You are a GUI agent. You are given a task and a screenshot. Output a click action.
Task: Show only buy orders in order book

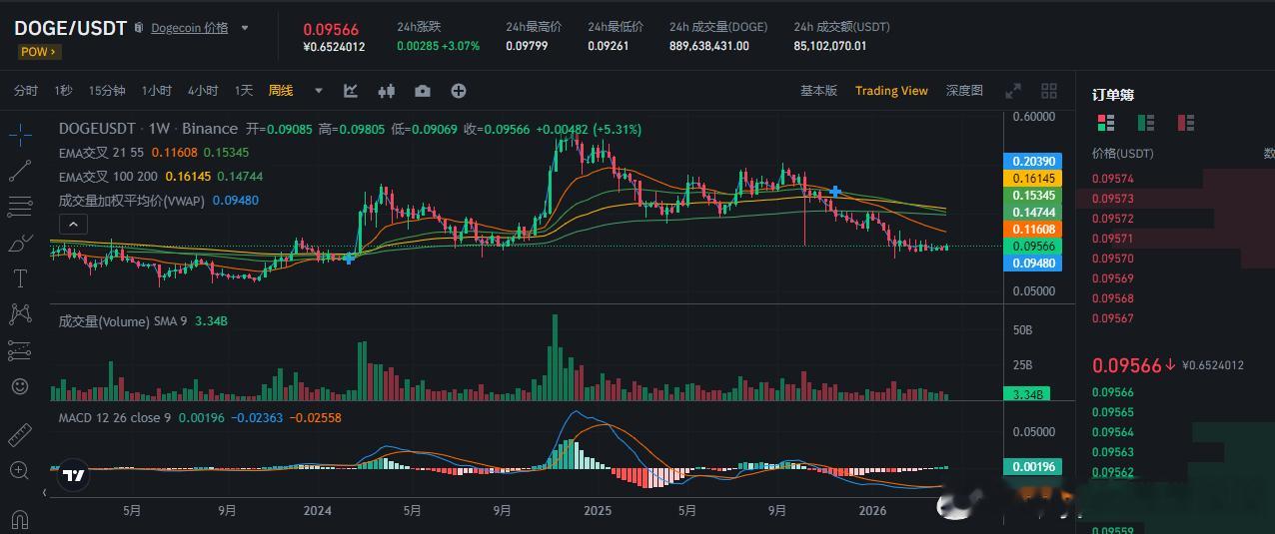tap(1146, 123)
